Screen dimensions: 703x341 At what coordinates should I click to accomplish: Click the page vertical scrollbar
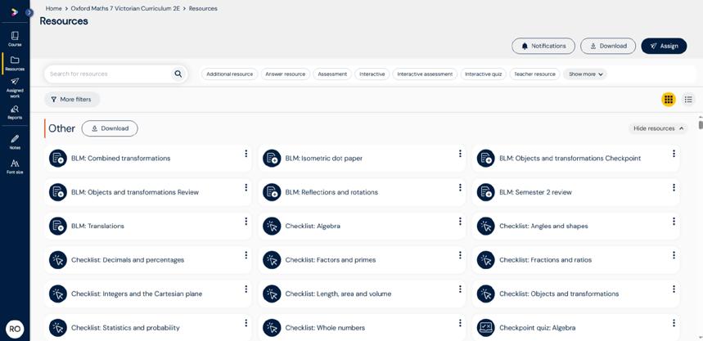[x=701, y=124]
